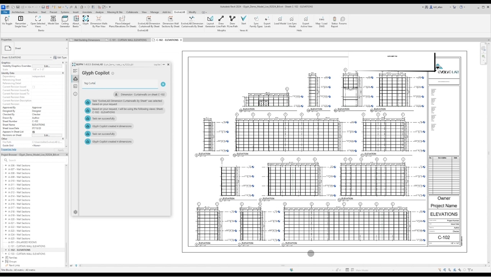This screenshot has height=279, width=491.
Task: Open the Status Report tool
Action: click(x=334, y=22)
